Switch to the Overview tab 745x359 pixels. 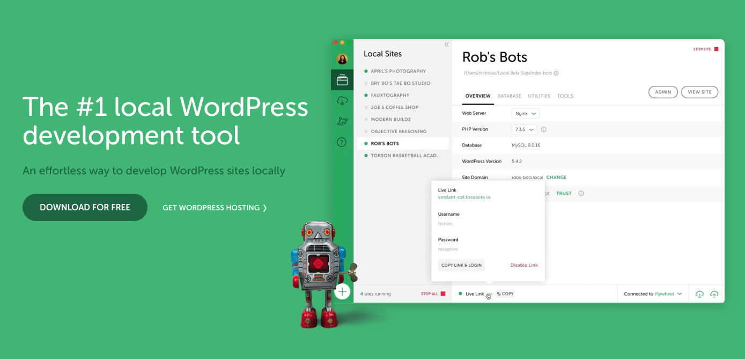[478, 96]
